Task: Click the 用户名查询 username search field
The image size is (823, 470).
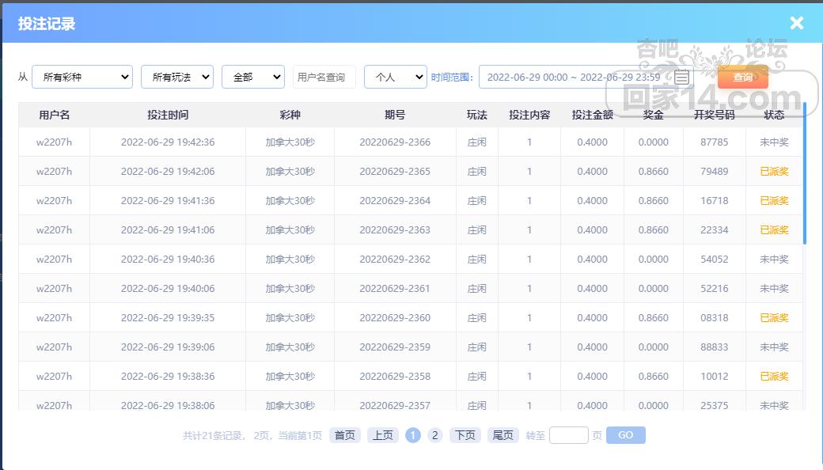Action: [324, 77]
